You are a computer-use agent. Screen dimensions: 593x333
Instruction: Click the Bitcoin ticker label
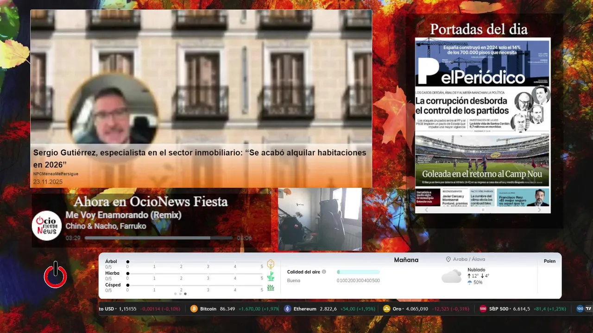click(208, 309)
